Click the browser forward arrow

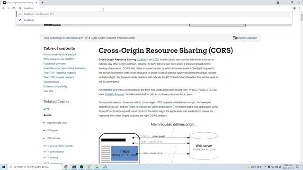point(9,8)
